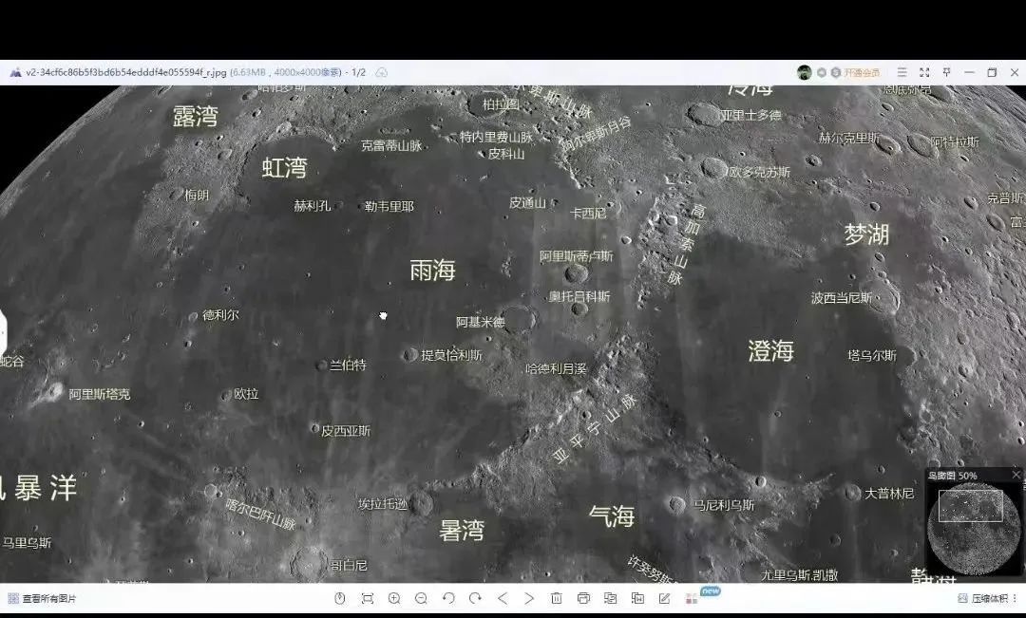Open the hamburger main menu
Viewport: 1026px width, 618px height.
(x=902, y=72)
